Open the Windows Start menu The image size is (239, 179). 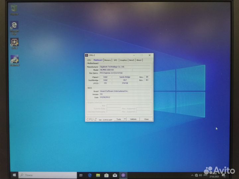coord(14,175)
